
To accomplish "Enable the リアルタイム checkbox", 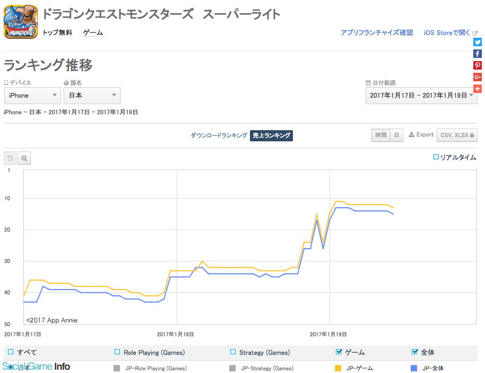I will [x=436, y=157].
